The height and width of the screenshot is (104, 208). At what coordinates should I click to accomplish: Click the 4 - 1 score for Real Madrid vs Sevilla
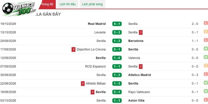(117, 24)
